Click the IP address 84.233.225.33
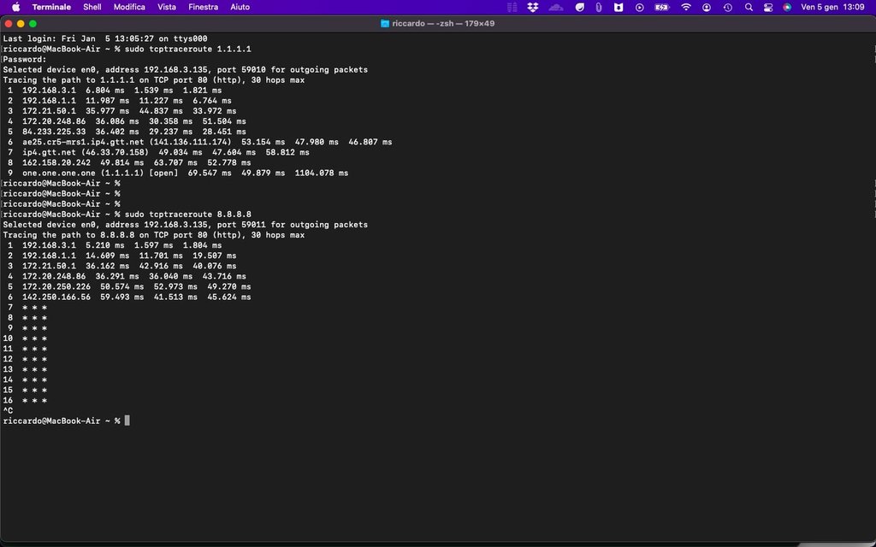 (54, 132)
